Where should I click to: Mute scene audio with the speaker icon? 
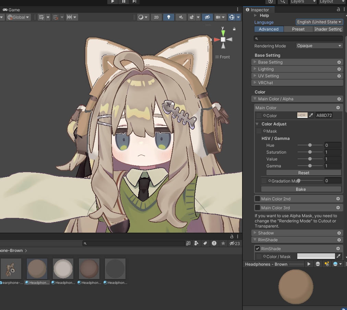pyautogui.click(x=181, y=17)
